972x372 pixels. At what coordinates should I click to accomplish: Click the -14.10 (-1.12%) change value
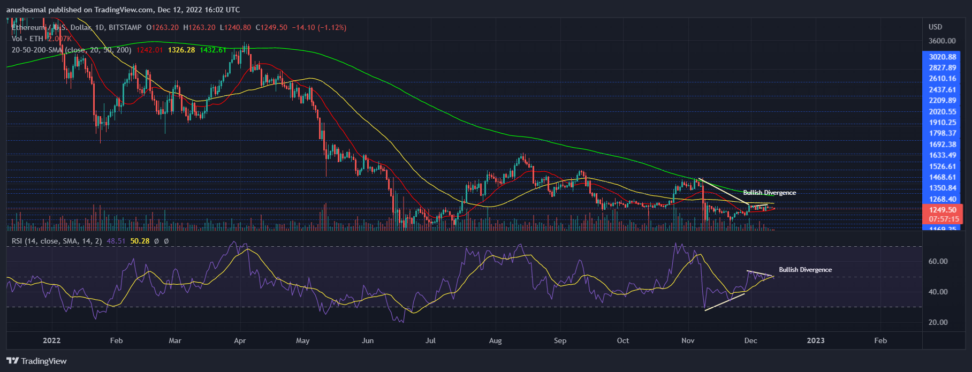coord(318,27)
